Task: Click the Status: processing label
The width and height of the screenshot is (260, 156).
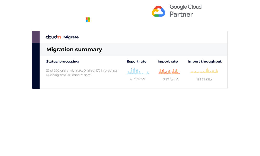Action: (62, 62)
